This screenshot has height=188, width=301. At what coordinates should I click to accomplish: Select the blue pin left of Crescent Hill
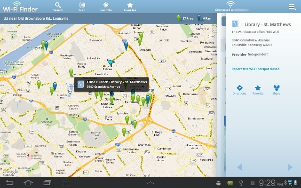pyautogui.click(x=55, y=86)
